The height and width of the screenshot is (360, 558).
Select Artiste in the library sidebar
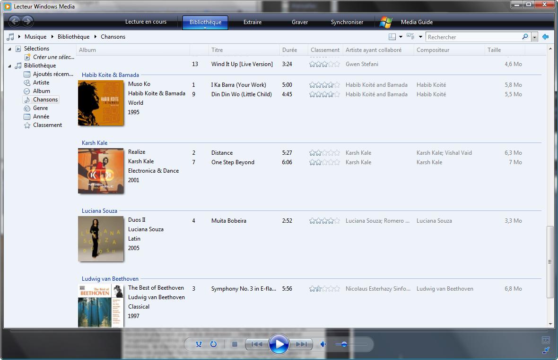41,83
